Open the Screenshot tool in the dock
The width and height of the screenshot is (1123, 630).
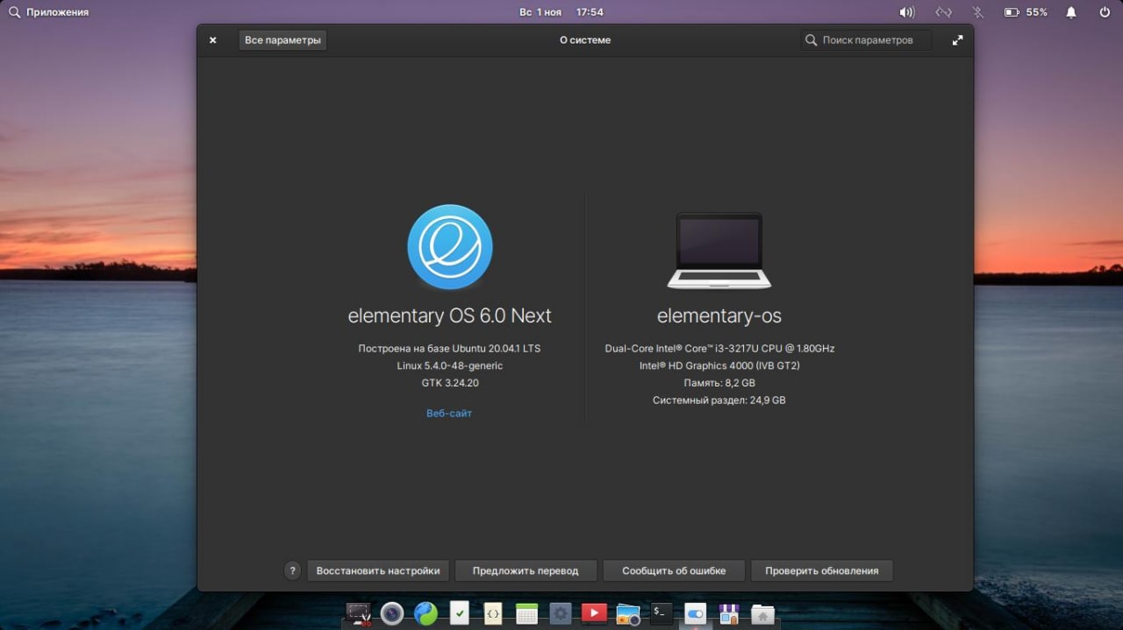click(x=358, y=613)
